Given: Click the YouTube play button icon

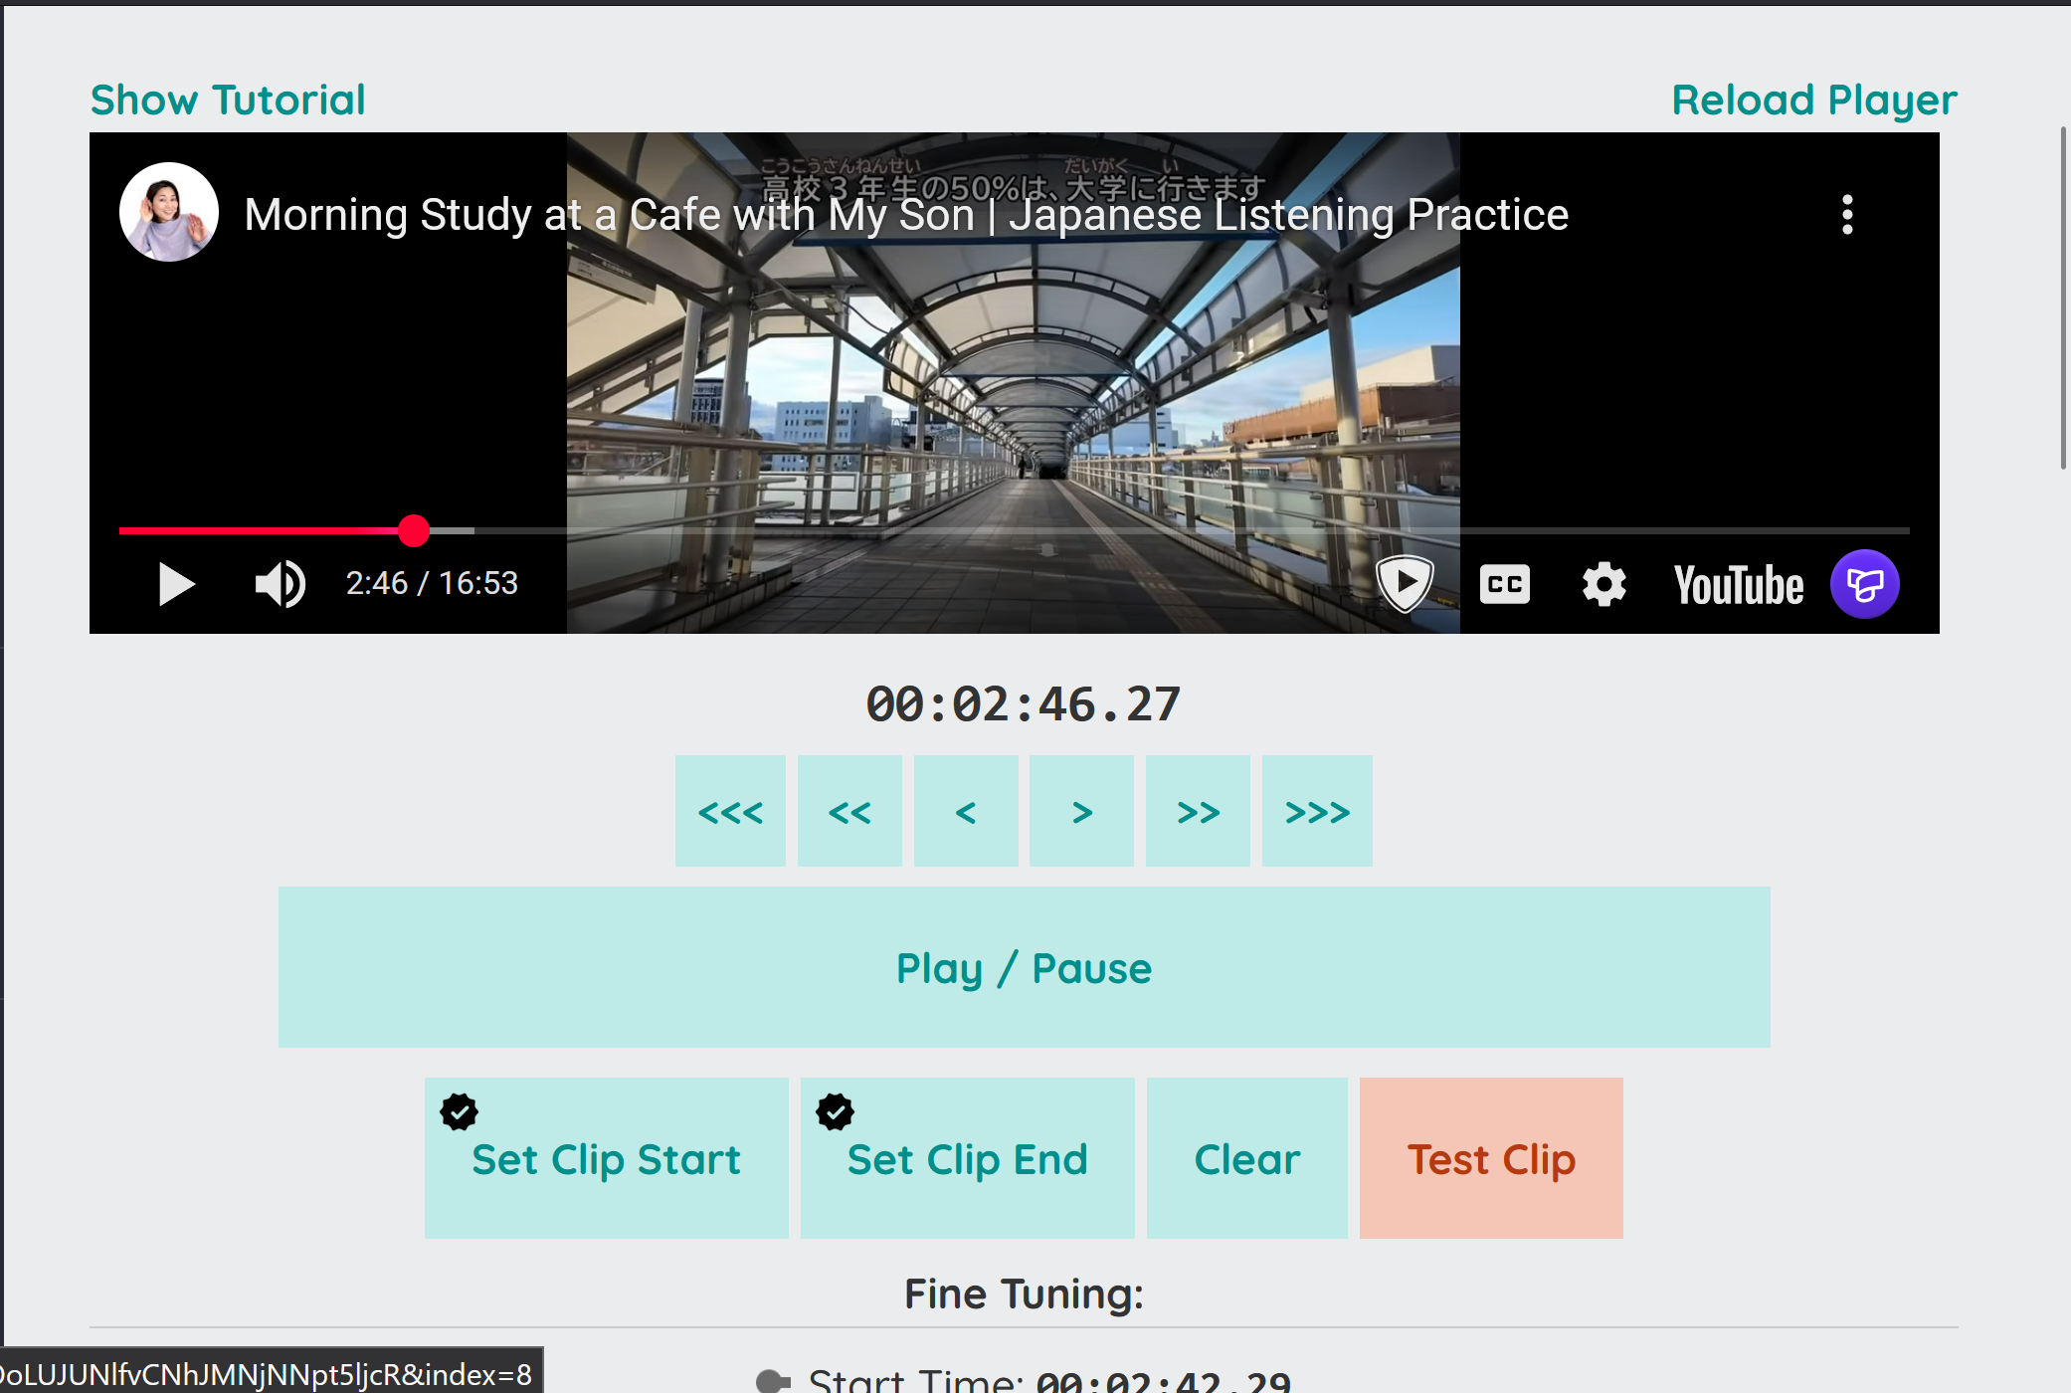Looking at the screenshot, I should pyautogui.click(x=176, y=584).
